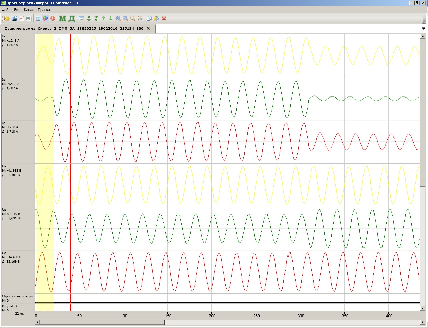Screen dimensions: 428x328
Task: Open a file with the folder icon
Action: (7, 18)
